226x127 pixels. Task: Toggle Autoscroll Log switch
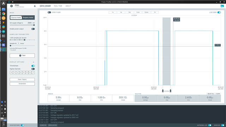click(x=210, y=125)
